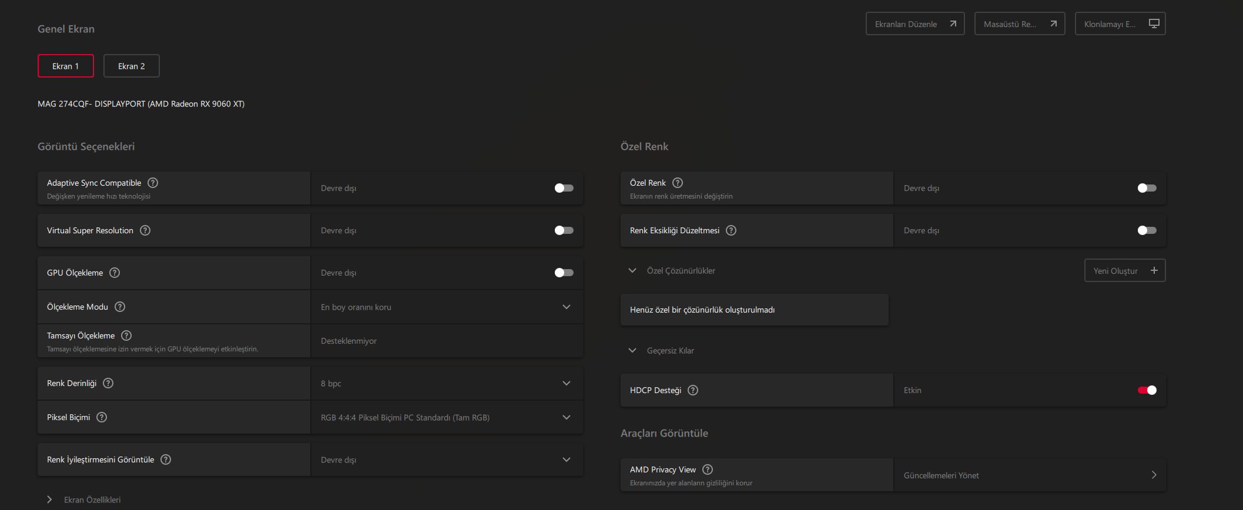Enable Adaptive Sync Compatible toggle
Image resolution: width=1243 pixels, height=510 pixels.
pos(564,188)
